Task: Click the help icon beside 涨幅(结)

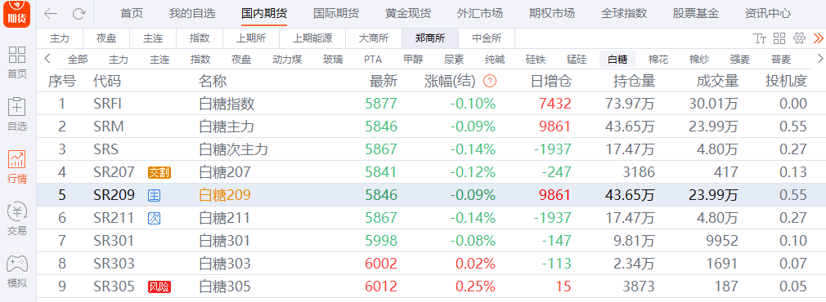Action: 490,81
